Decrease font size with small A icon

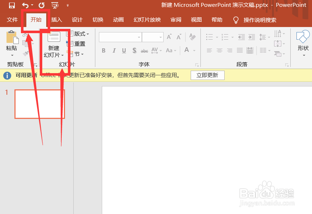click(179, 37)
